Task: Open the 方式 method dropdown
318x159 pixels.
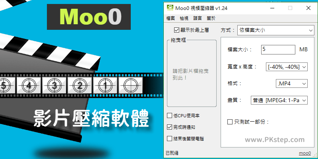Action: click(275, 31)
